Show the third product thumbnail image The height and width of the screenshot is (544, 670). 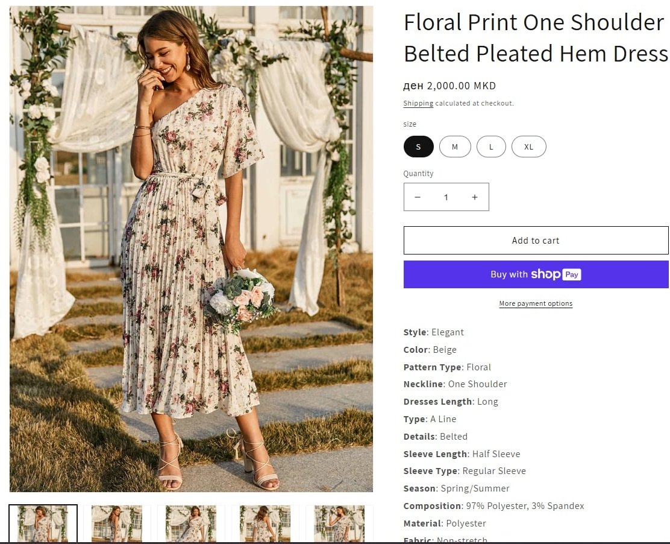191,523
